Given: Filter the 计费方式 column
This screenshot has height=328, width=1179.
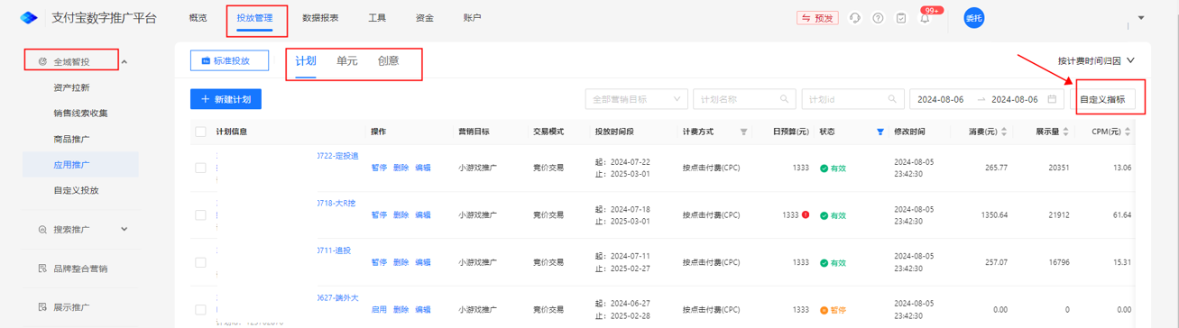Looking at the screenshot, I should [x=743, y=132].
